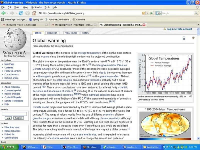
Task: Open TASClient from the taskbar
Action: [x=30, y=147]
